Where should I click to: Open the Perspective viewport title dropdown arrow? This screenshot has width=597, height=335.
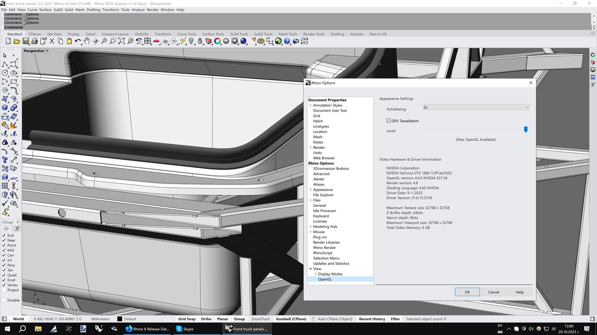48,51
